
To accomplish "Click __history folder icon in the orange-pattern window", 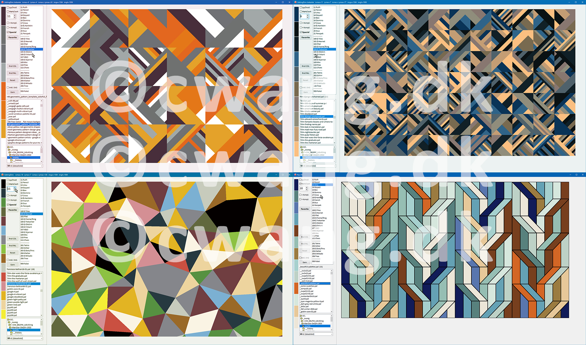I will pos(12,160).
